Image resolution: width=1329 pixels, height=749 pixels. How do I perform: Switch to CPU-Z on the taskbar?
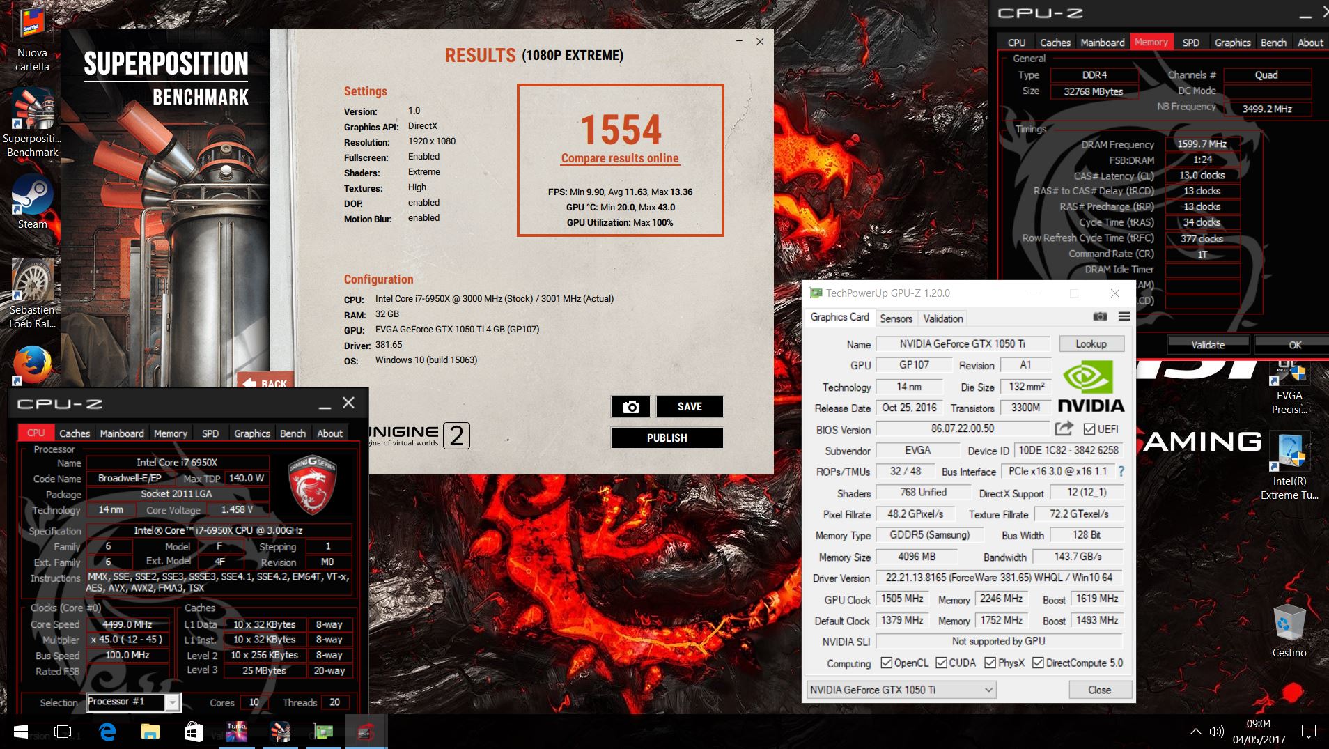coord(366,732)
